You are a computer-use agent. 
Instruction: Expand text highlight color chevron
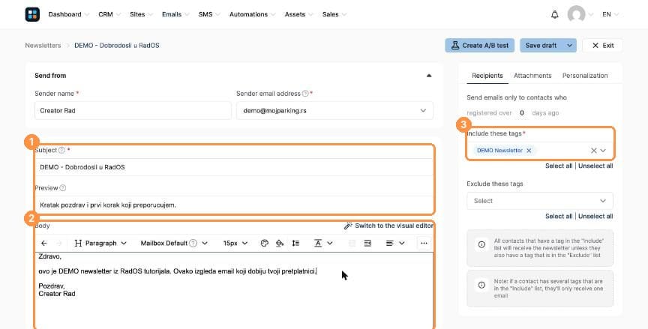coord(330,243)
